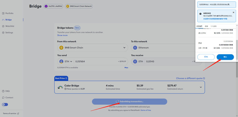
Task: Select the second data tab in MetaMask popup
Action: pos(206,26)
